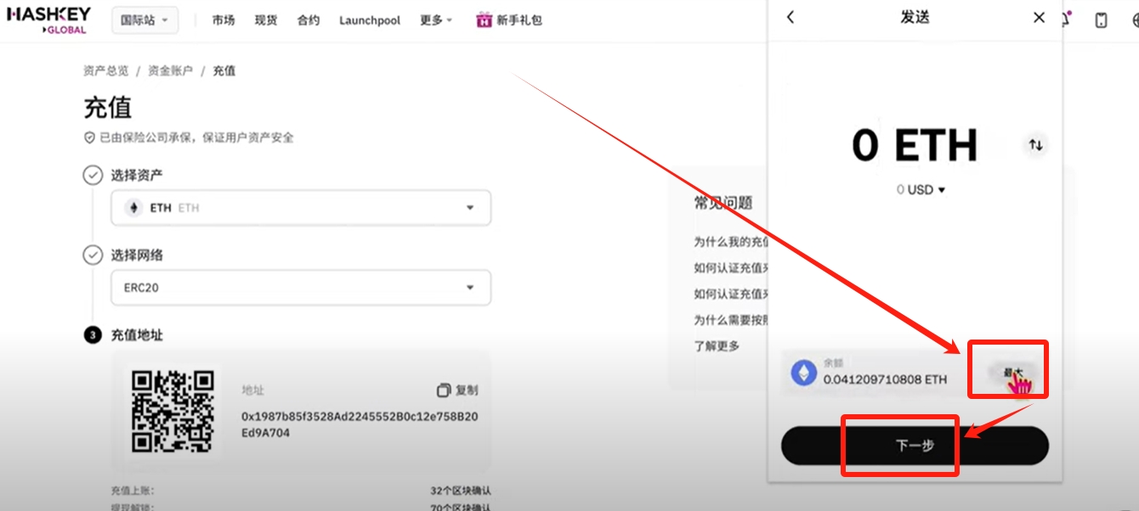
Task: Click the 充值 breadcrumb item
Action: pyautogui.click(x=224, y=70)
